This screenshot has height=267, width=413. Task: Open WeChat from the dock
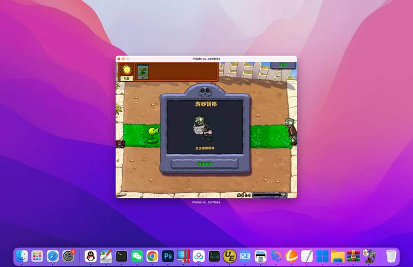[137, 256]
